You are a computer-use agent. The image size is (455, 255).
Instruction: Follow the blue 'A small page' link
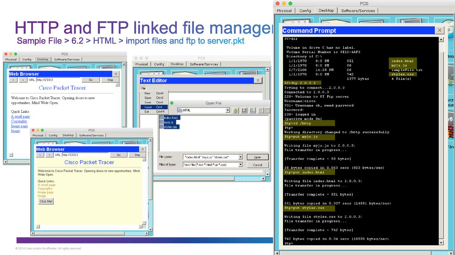[x=20, y=116]
